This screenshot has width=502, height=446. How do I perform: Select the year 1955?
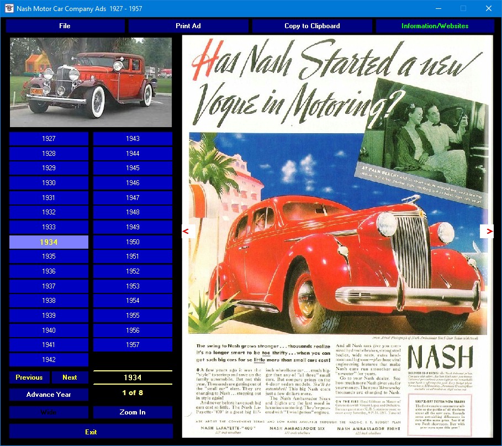click(x=133, y=315)
